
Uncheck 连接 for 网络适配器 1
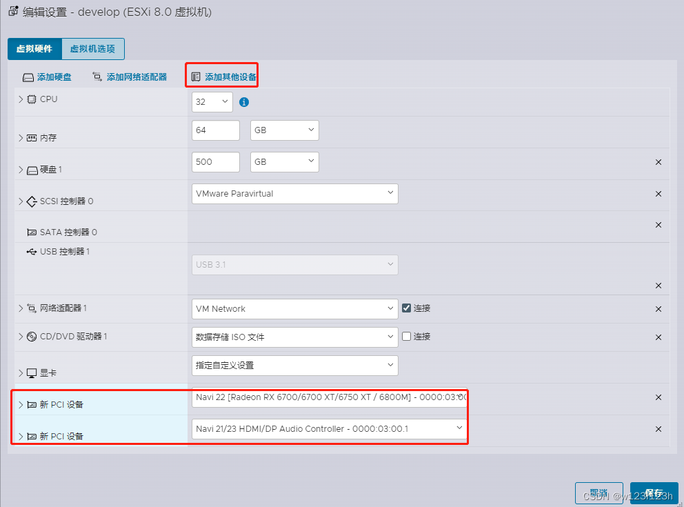click(x=407, y=308)
